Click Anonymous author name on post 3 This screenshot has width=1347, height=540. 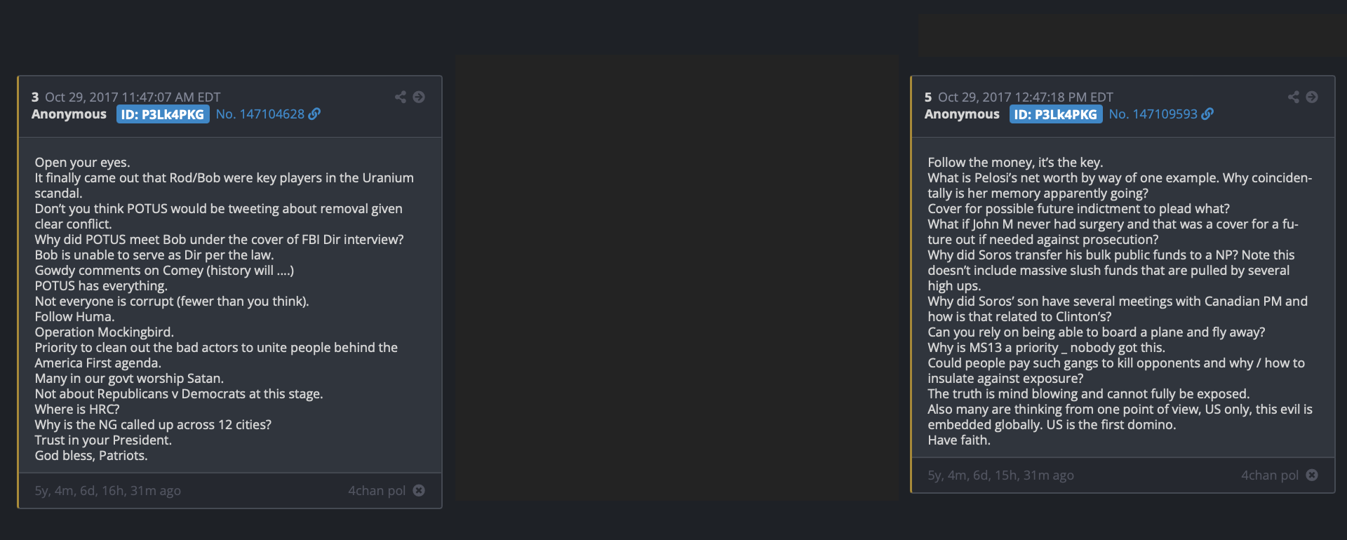click(69, 114)
